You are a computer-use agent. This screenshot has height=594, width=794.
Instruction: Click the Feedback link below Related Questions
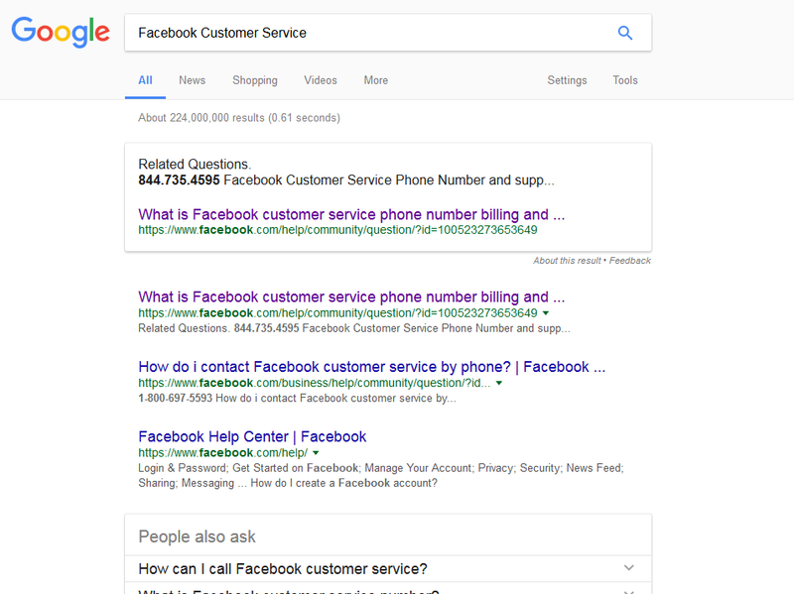632,260
